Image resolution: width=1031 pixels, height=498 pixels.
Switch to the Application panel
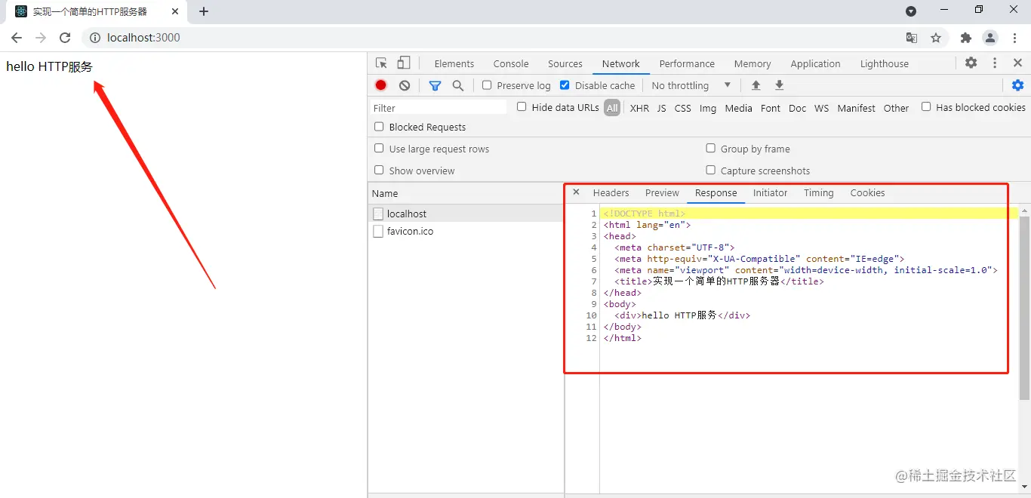[815, 64]
